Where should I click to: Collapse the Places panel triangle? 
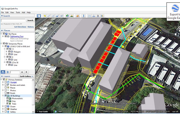(2, 30)
